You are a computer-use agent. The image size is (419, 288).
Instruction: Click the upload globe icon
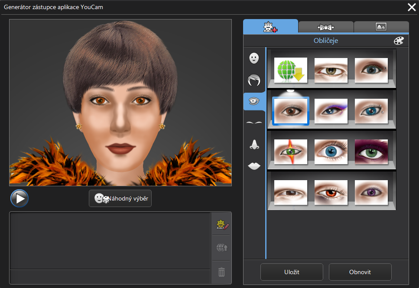pyautogui.click(x=221, y=248)
